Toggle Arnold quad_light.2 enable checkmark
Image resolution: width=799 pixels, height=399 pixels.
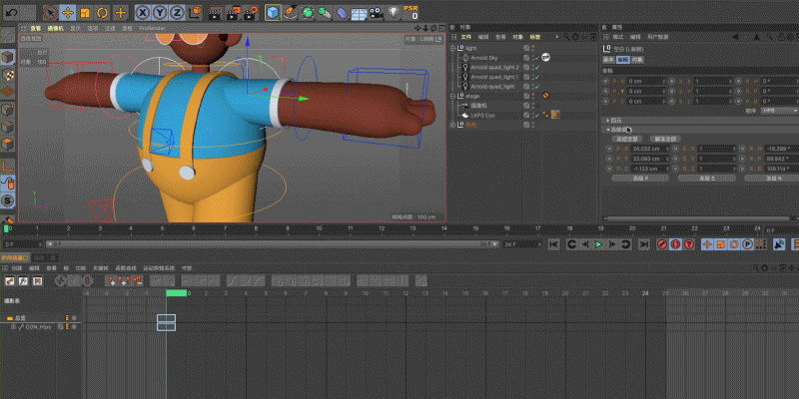(536, 67)
